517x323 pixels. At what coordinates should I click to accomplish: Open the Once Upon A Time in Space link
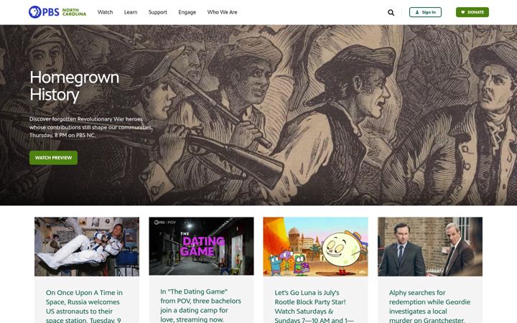click(84, 306)
